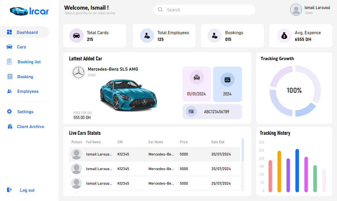
Task: Click the Booking calendar icon
Action: (10, 76)
